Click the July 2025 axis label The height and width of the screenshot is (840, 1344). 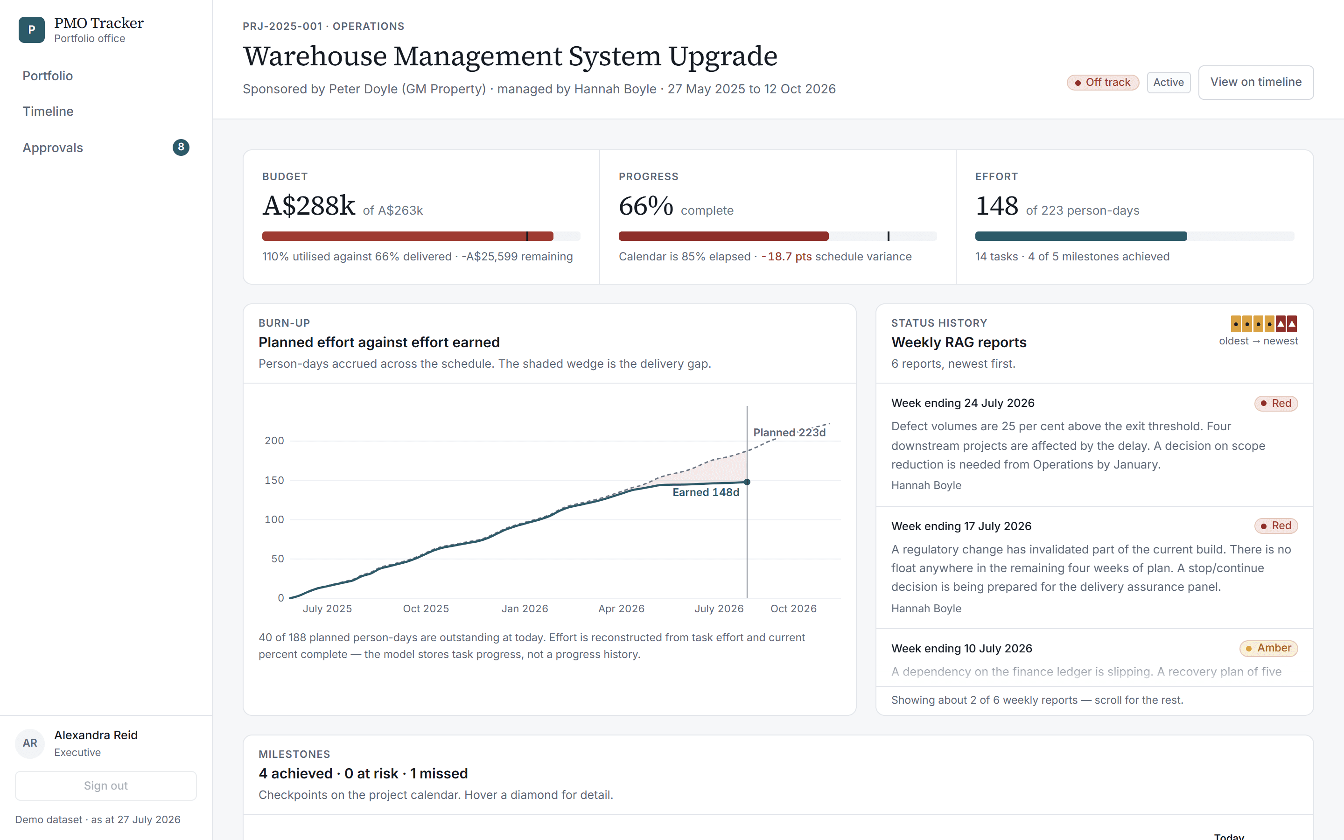pyautogui.click(x=327, y=609)
